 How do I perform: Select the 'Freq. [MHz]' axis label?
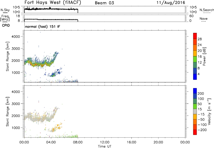pyautogui.click(x=5, y=18)
